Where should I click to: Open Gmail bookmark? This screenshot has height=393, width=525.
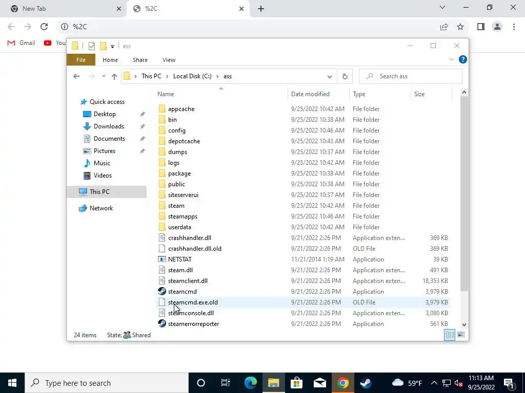pos(22,43)
